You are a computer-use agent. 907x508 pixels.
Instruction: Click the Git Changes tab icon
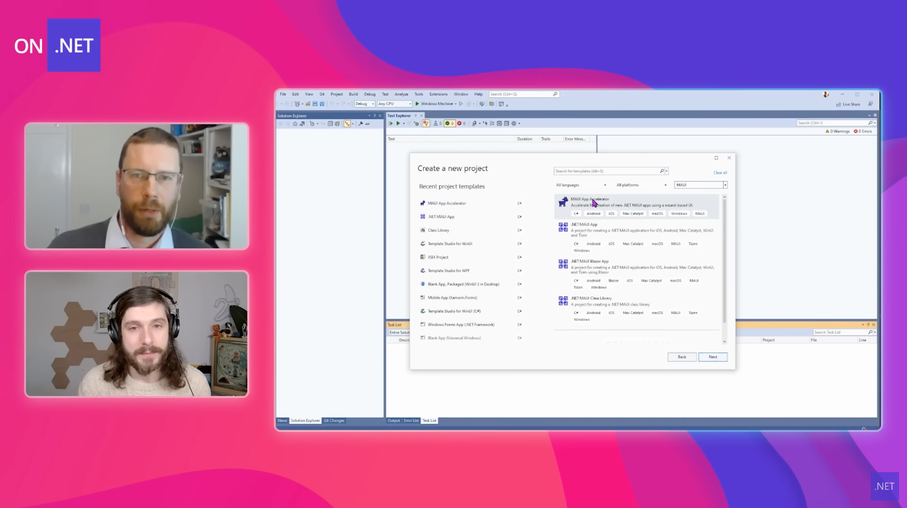coord(335,420)
